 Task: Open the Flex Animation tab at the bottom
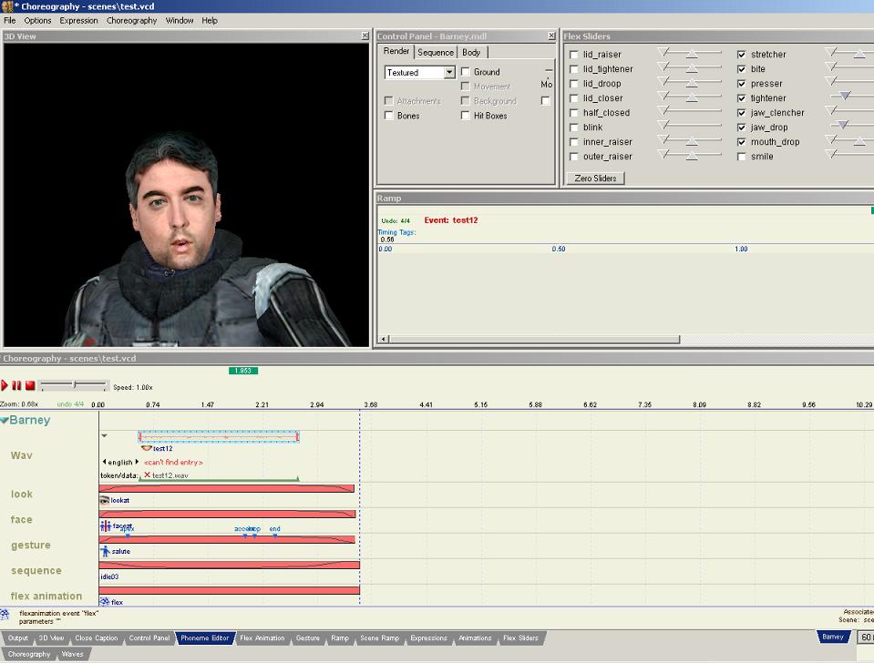[262, 637]
